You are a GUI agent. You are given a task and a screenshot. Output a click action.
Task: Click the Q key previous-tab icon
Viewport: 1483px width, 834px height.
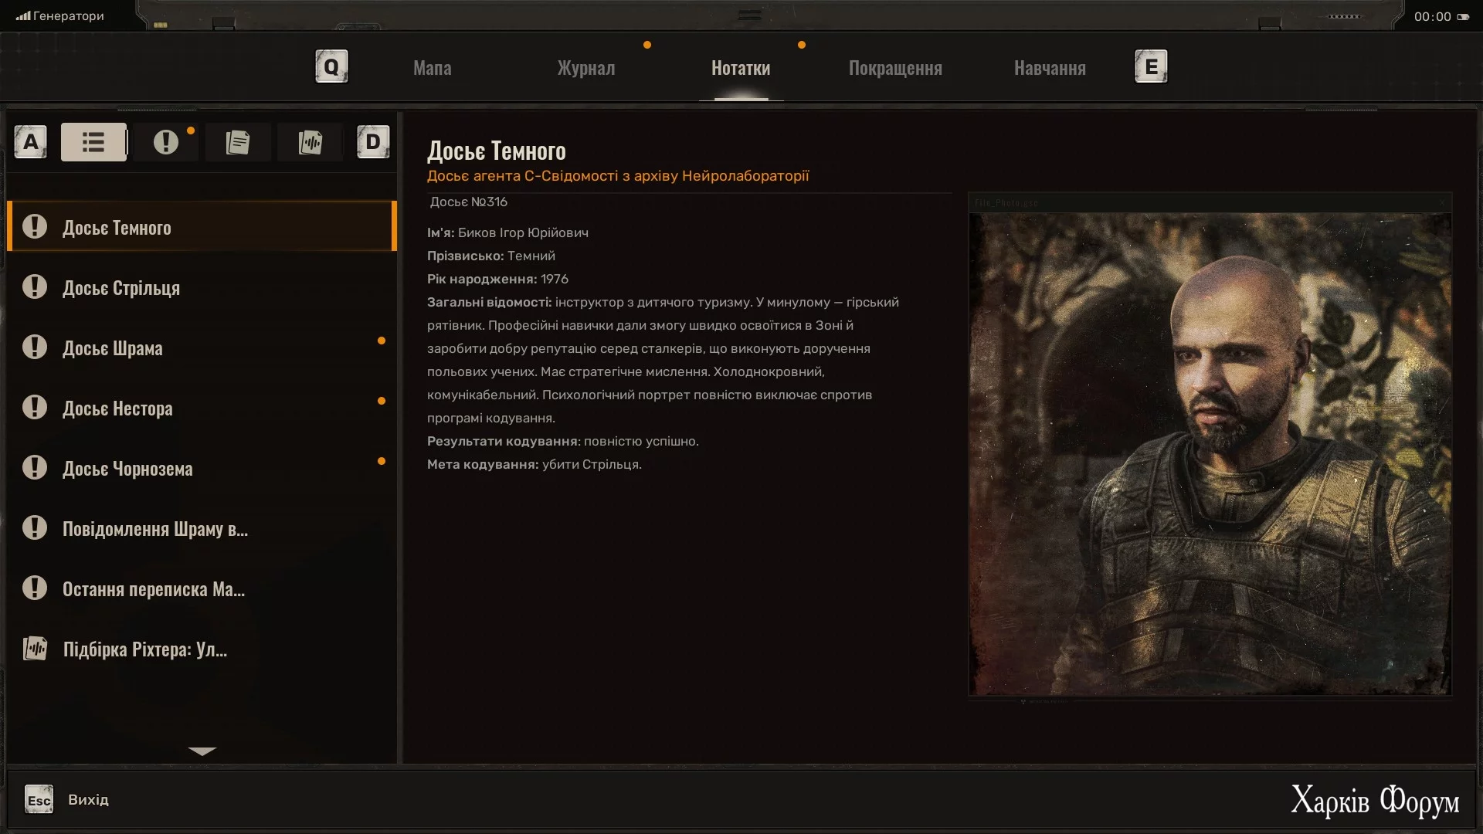pyautogui.click(x=331, y=66)
